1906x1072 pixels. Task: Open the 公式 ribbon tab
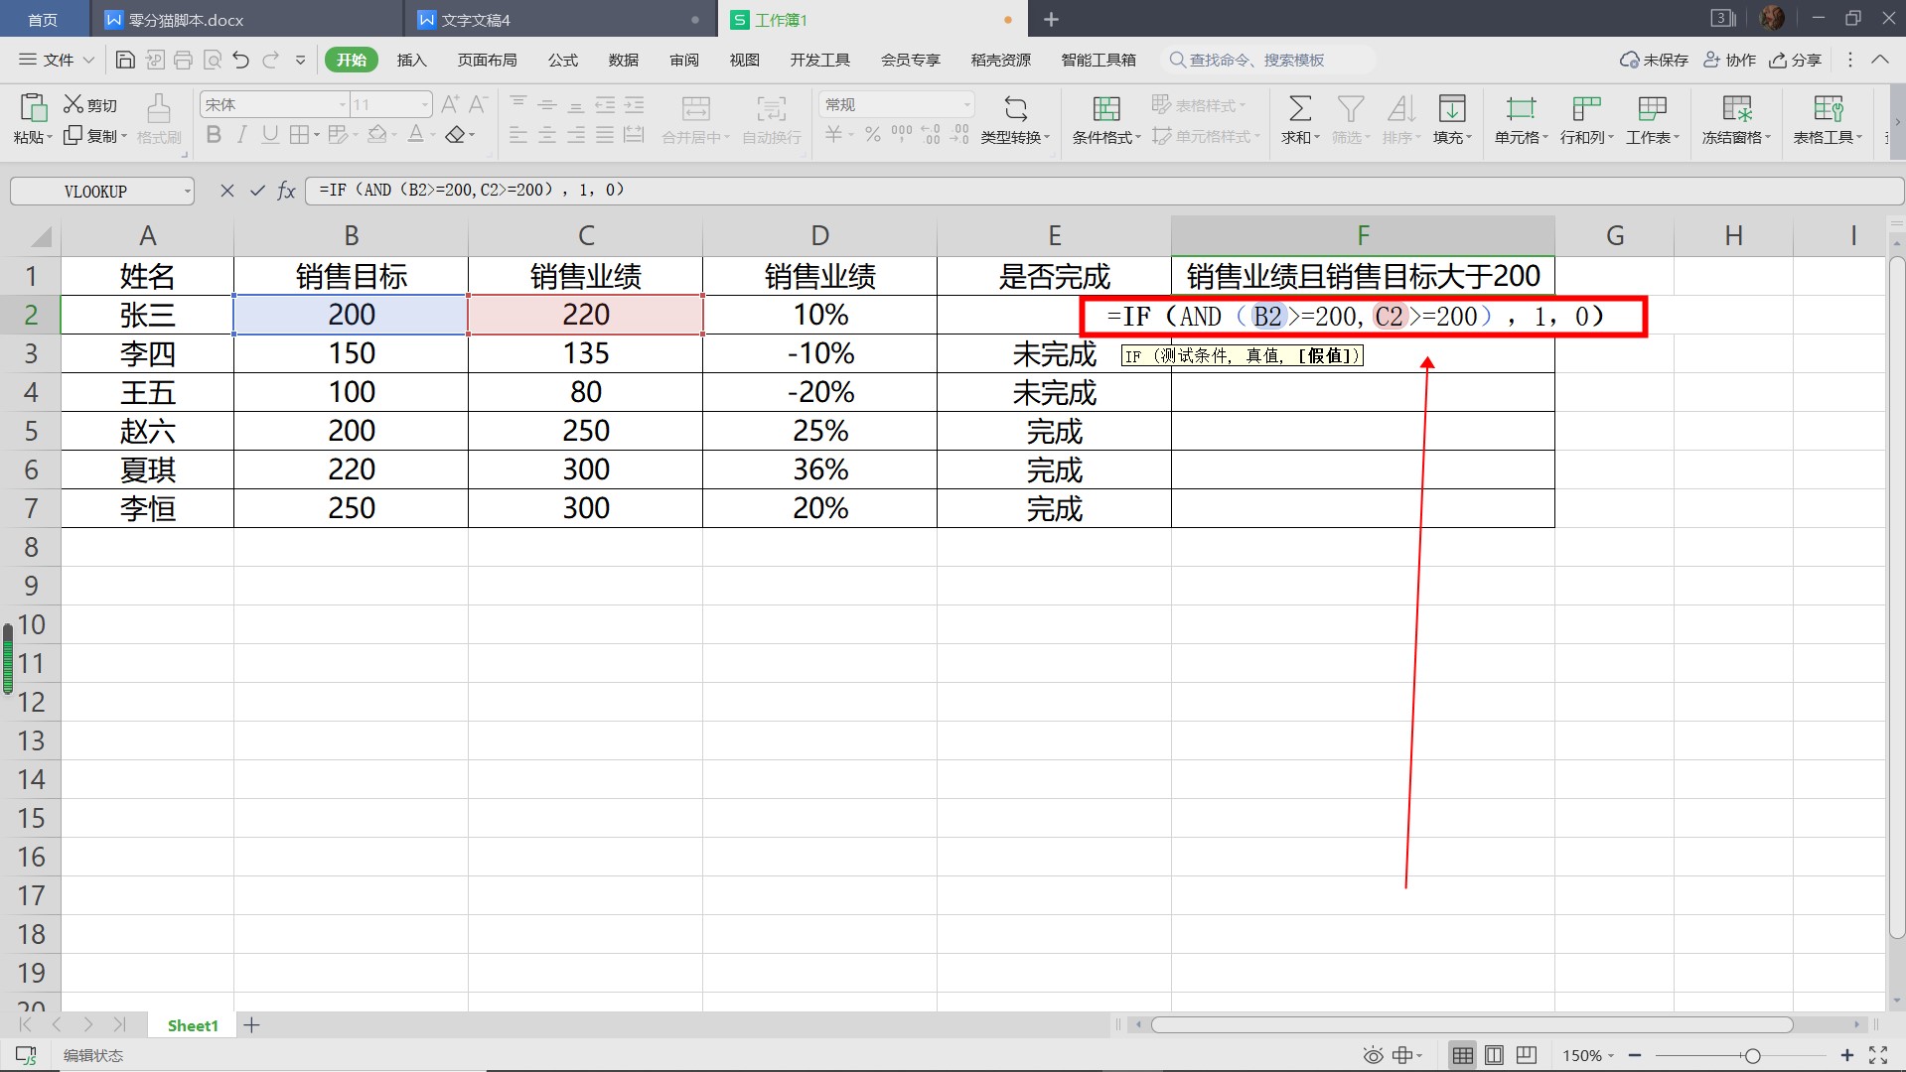coord(562,60)
